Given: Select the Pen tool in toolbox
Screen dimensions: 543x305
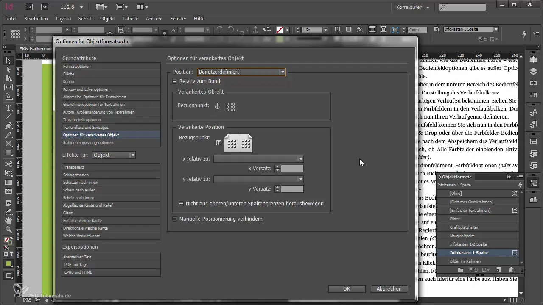Looking at the screenshot, I should tap(8, 126).
